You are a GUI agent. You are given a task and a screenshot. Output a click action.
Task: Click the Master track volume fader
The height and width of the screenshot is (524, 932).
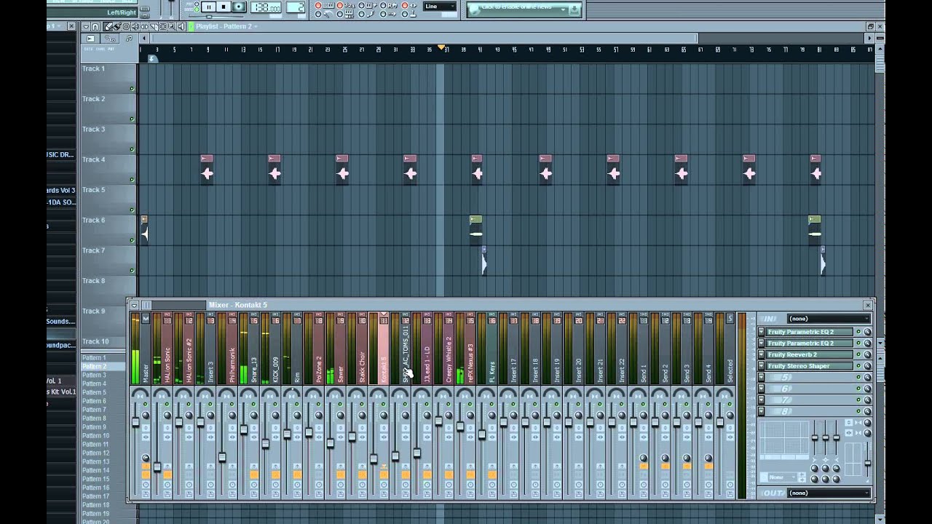pos(135,422)
